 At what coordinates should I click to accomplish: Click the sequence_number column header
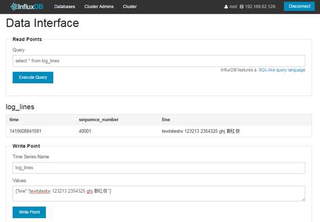coord(99,120)
